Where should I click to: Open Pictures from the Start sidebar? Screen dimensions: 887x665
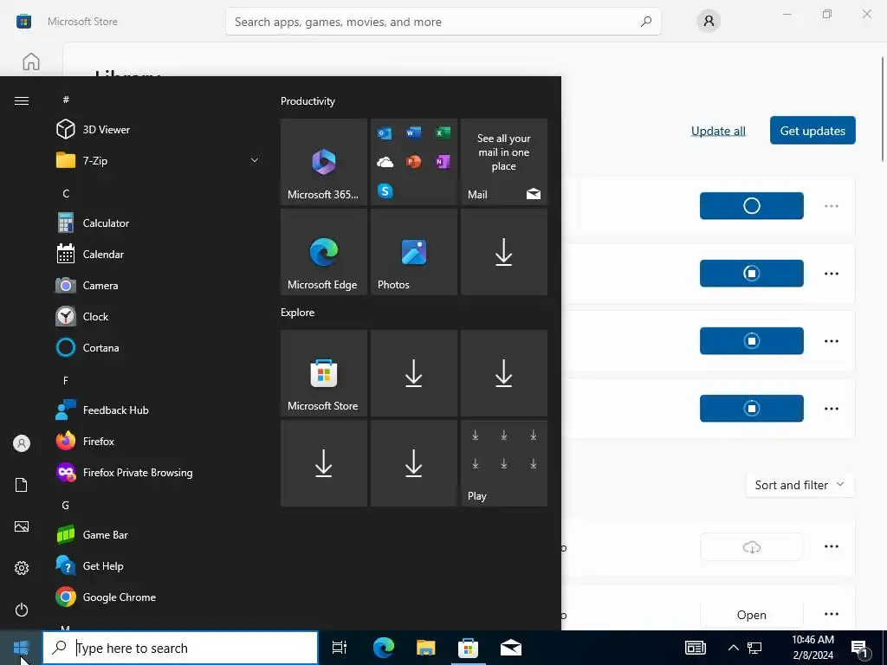pos(22,526)
